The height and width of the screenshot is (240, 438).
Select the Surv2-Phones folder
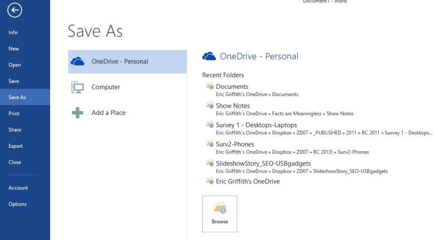click(x=235, y=144)
